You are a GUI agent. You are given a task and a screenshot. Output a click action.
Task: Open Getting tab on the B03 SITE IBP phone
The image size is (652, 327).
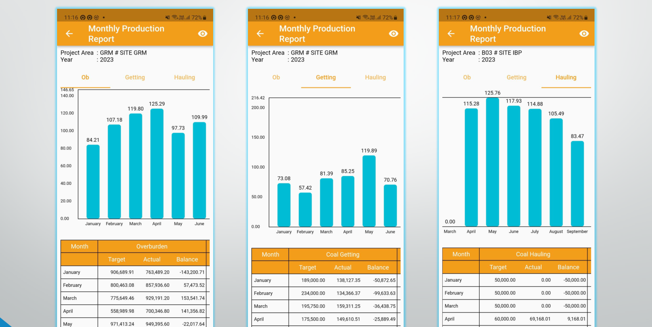516,78
